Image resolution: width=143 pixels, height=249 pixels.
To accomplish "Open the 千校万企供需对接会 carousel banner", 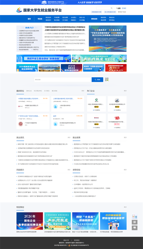I will click(108, 39).
